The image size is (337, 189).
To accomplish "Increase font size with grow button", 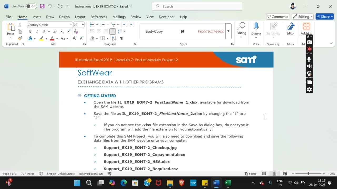I will [x=75, y=38].
